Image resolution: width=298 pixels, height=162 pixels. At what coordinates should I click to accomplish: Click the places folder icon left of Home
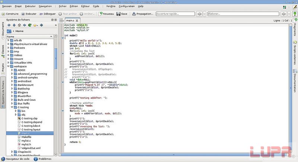point(9,31)
